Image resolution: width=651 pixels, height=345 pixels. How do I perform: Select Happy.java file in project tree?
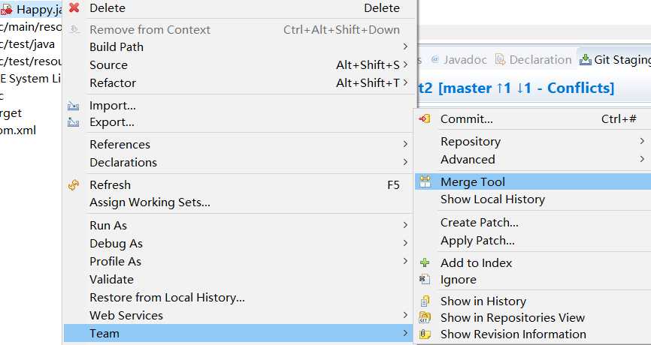click(32, 10)
